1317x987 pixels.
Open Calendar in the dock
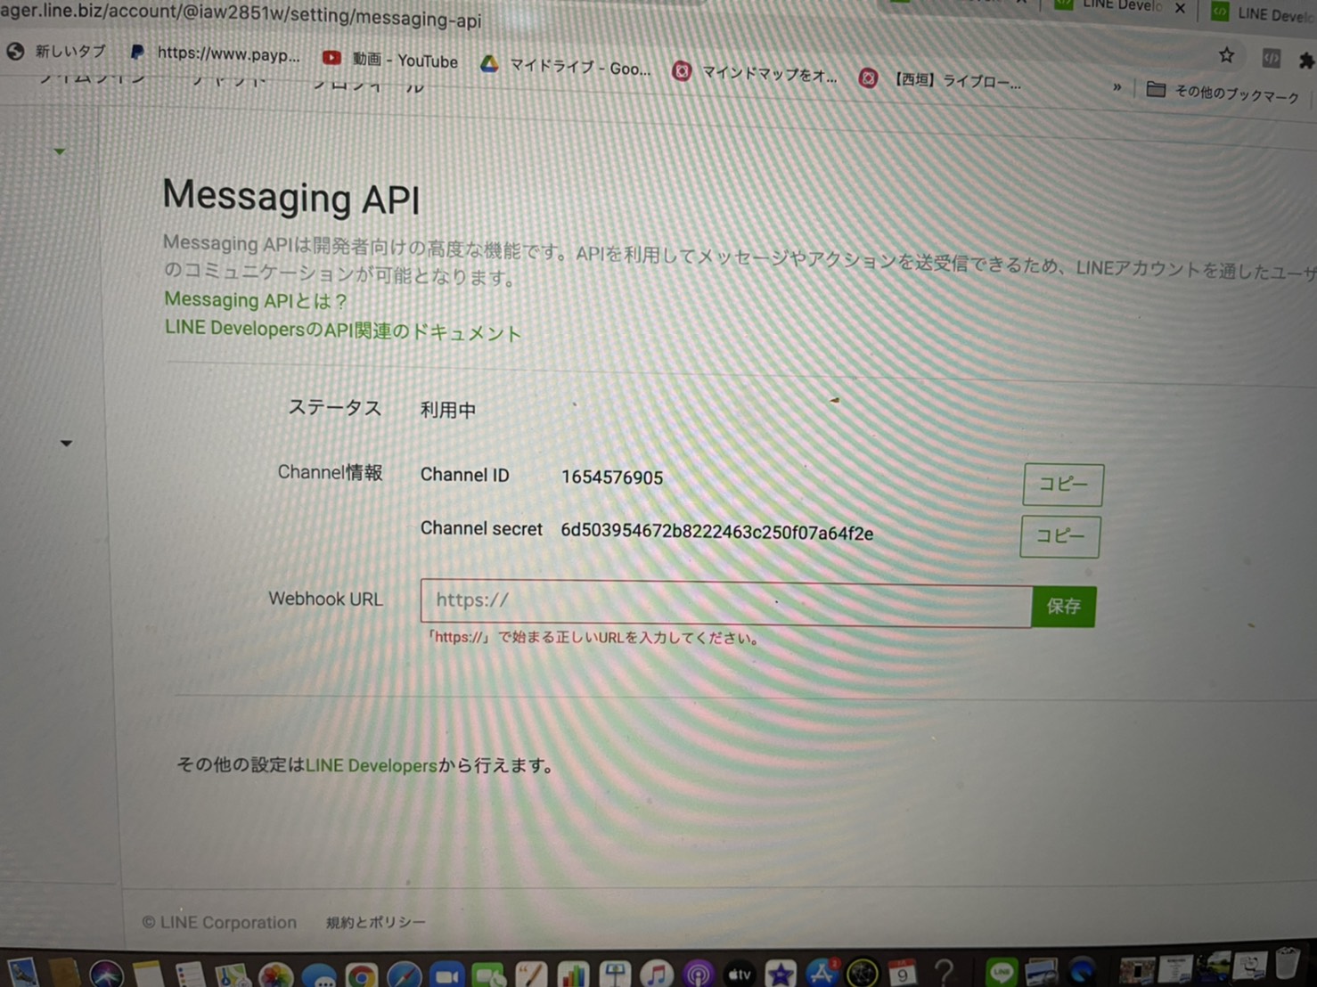[x=903, y=972]
